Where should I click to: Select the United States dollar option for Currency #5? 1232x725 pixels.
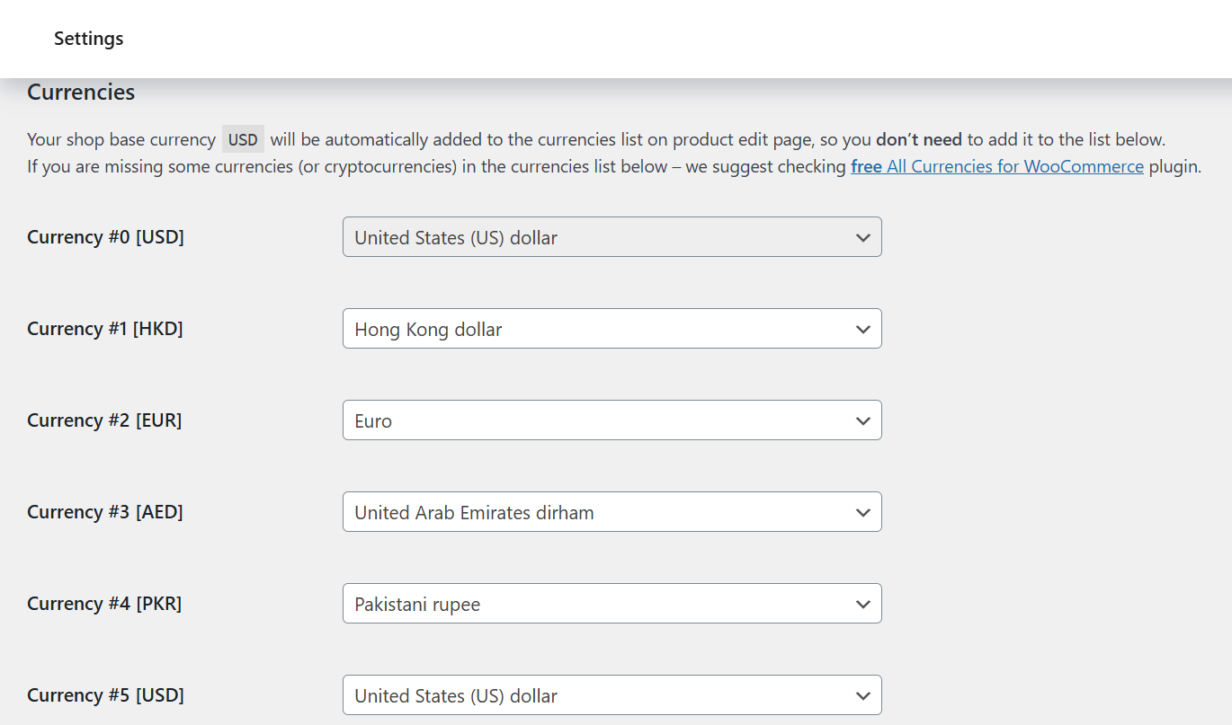point(612,694)
